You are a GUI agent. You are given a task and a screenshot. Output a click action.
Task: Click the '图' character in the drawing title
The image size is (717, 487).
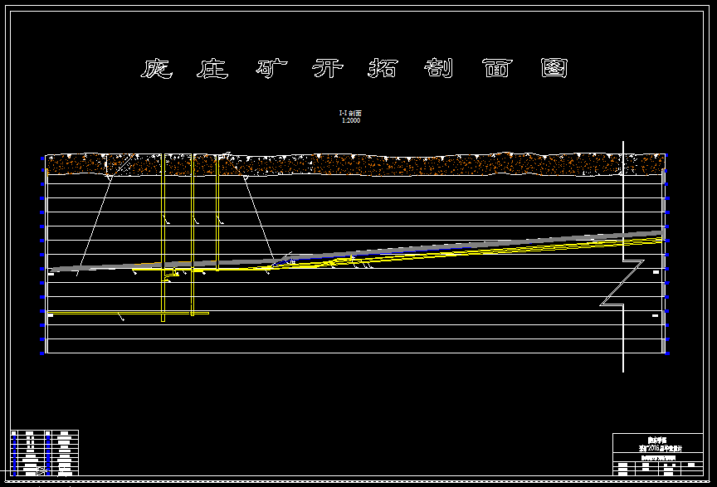point(554,69)
